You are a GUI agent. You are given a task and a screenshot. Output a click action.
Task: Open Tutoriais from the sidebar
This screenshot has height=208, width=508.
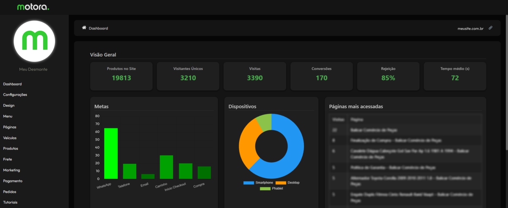click(x=10, y=202)
